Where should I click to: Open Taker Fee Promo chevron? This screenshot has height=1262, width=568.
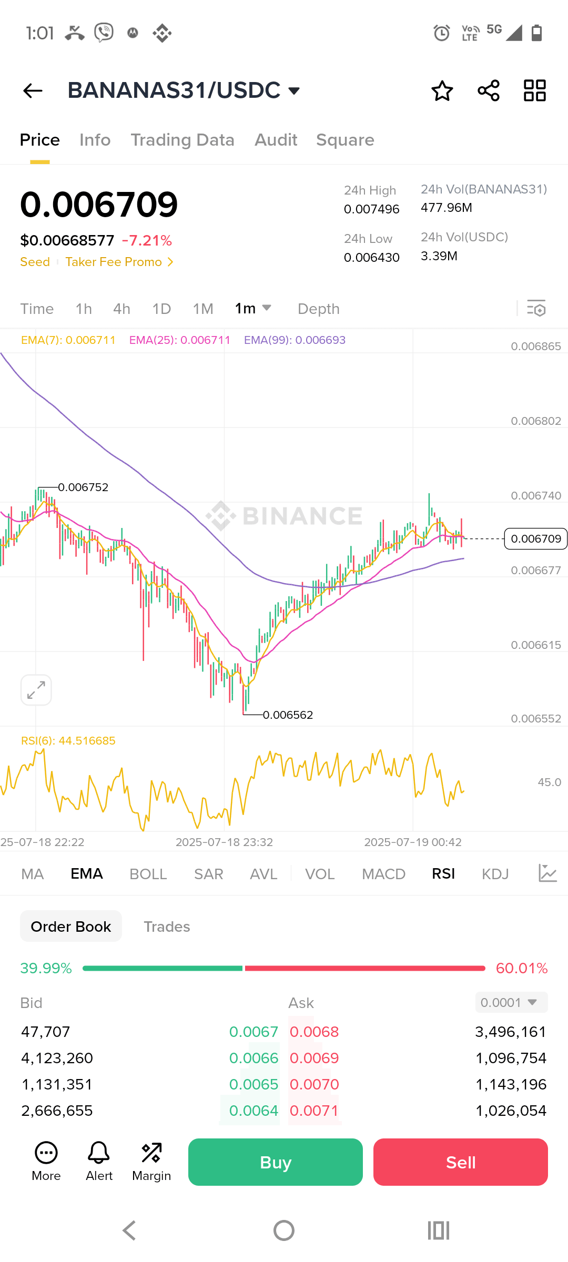170,262
